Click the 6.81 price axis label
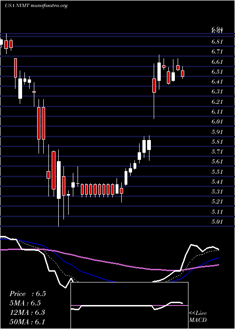This screenshot has height=329, width=235. pyautogui.click(x=217, y=42)
